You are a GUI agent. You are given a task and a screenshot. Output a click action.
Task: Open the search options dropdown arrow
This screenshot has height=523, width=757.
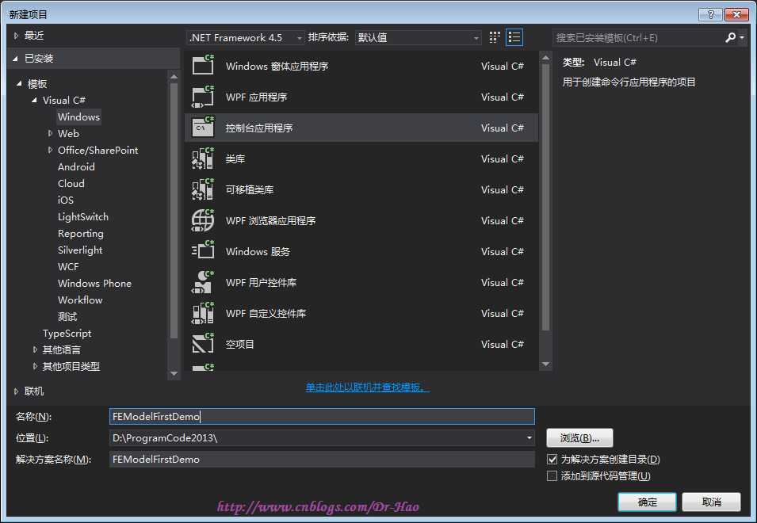point(742,37)
